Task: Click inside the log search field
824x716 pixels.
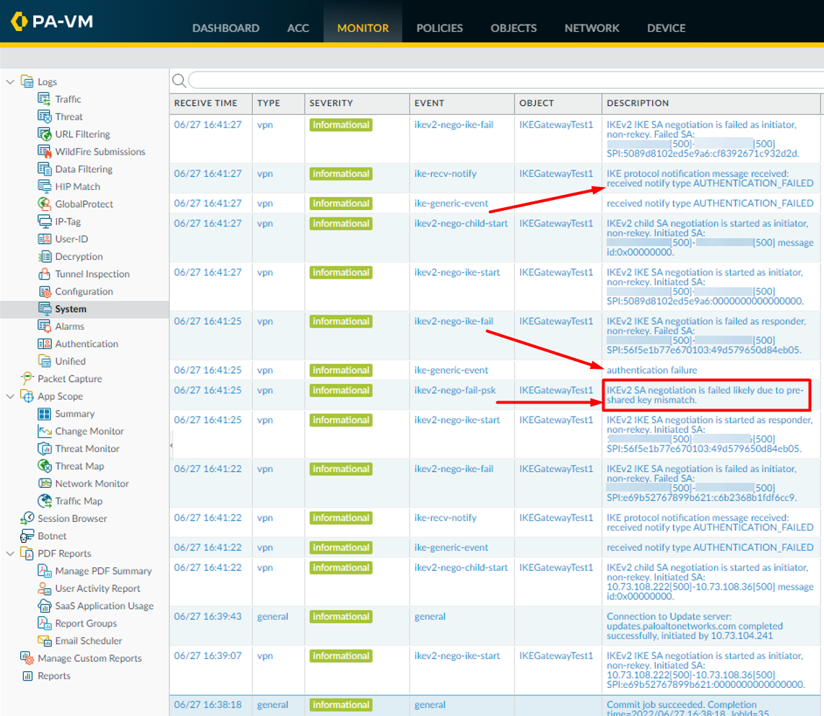Action: pyautogui.click(x=433, y=80)
